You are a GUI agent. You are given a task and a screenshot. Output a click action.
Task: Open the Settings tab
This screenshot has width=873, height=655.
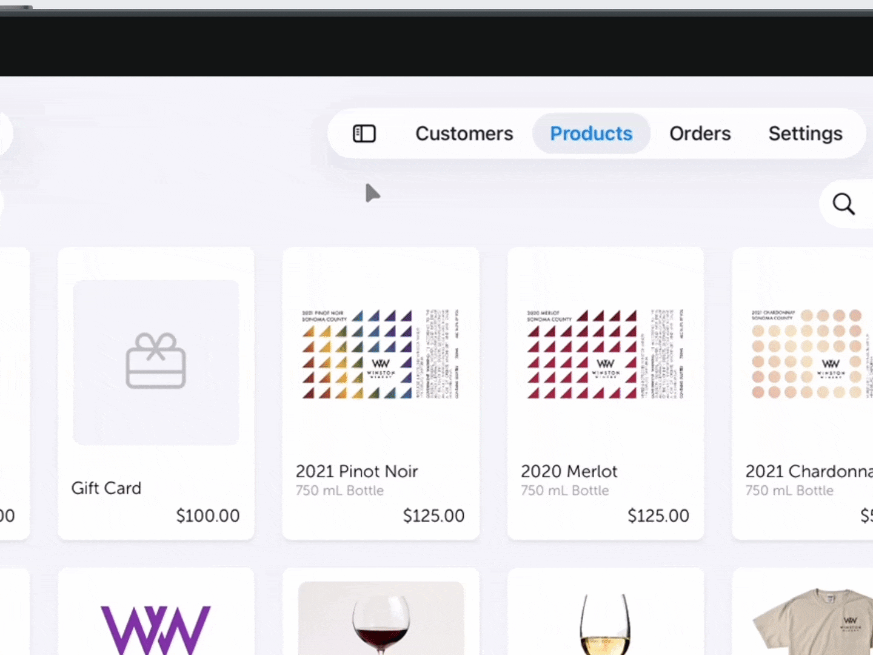point(806,133)
